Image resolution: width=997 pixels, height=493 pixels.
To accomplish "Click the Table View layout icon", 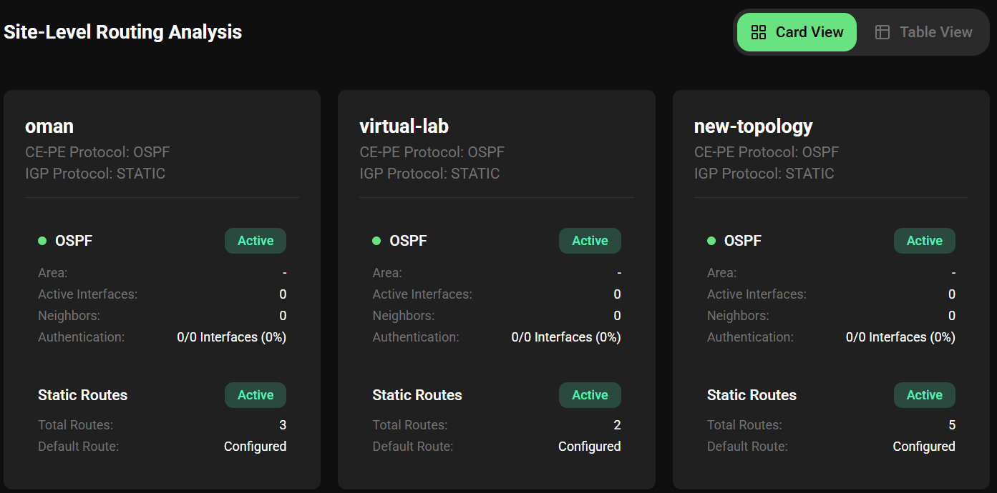I will [882, 32].
